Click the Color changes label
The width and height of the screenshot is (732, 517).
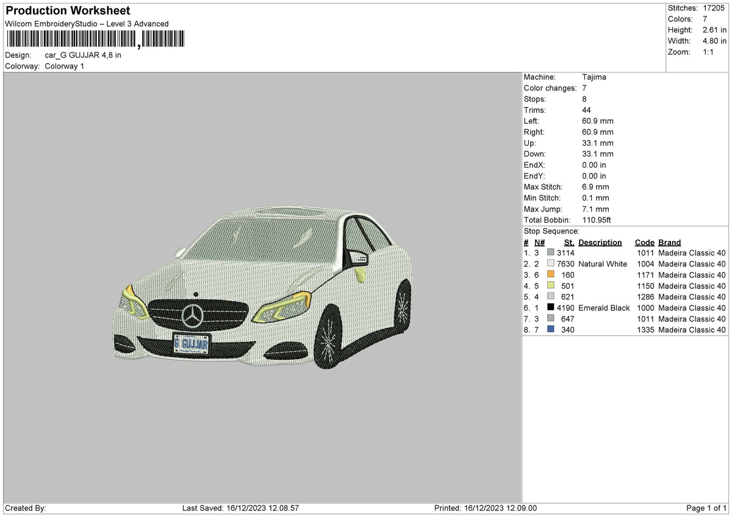pos(550,88)
